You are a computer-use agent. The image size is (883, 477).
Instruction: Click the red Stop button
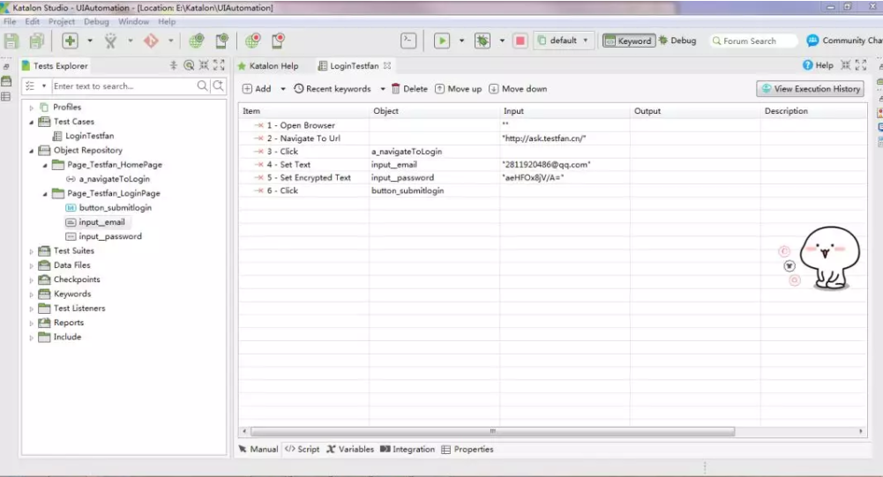(x=520, y=41)
